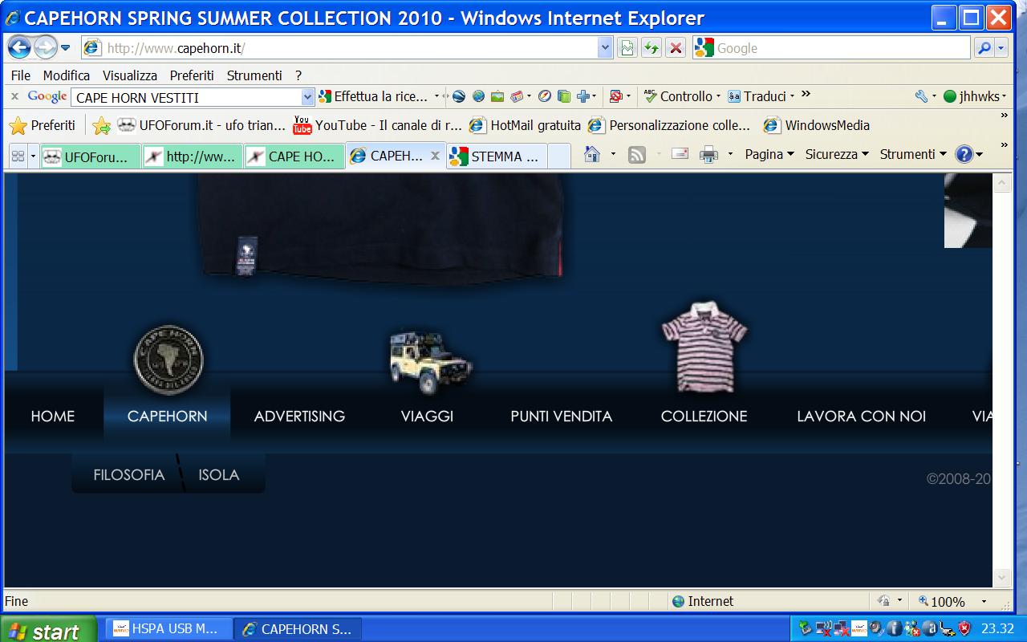Click the Google Toolbar pop-up blocker icon
The width and height of the screenshot is (1027, 642).
click(x=616, y=96)
